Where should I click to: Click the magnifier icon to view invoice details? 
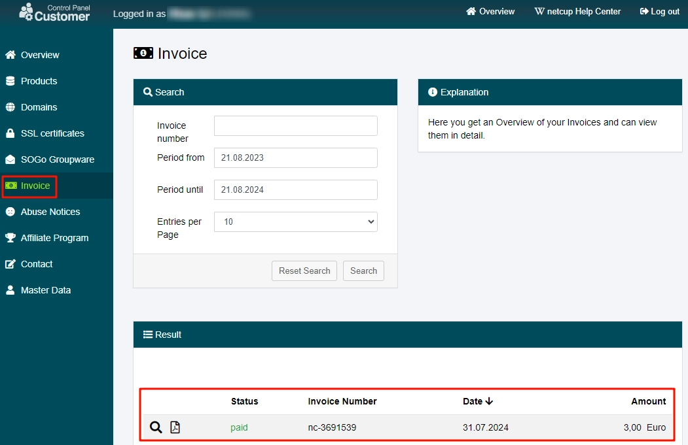(x=156, y=427)
